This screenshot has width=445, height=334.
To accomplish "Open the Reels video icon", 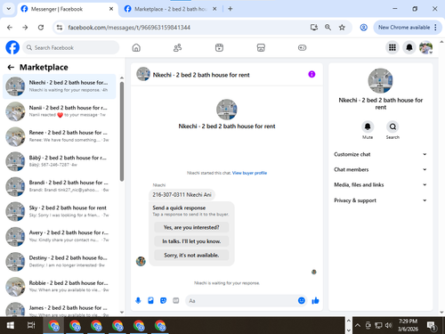I will tap(219, 47).
